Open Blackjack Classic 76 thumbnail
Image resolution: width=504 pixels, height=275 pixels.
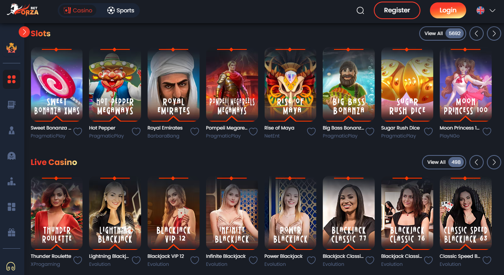click(407, 213)
